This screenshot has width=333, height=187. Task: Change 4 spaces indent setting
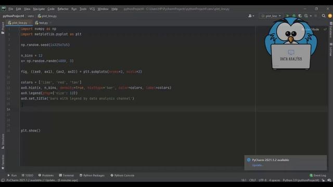coord(274,180)
